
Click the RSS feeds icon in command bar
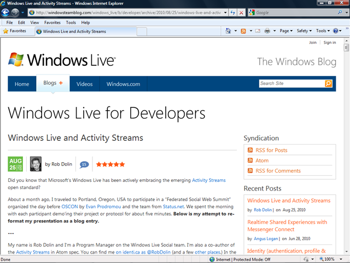[x=243, y=31]
